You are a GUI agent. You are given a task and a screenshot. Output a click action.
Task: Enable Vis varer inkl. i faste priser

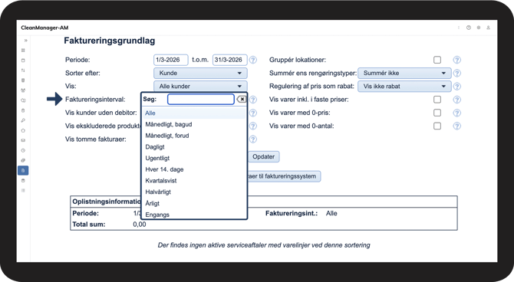pos(437,100)
